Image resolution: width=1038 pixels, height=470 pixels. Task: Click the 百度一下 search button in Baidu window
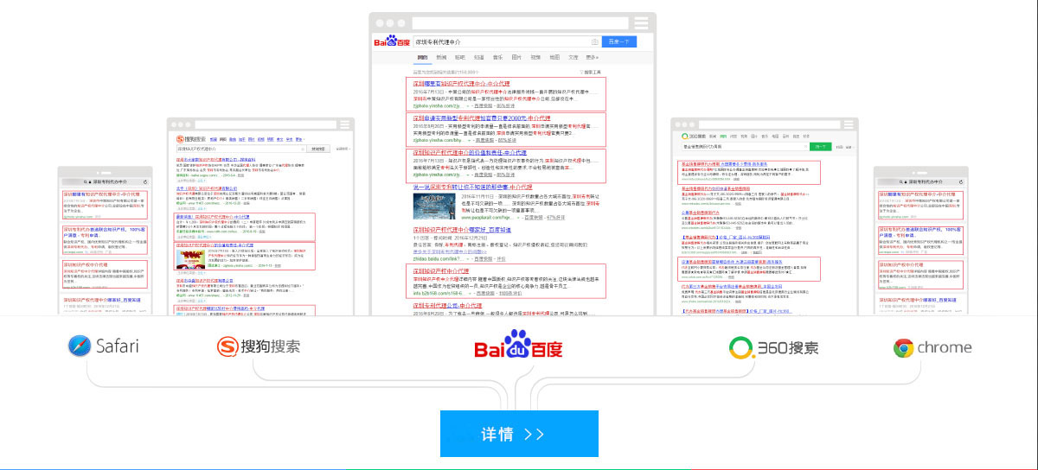(x=618, y=41)
